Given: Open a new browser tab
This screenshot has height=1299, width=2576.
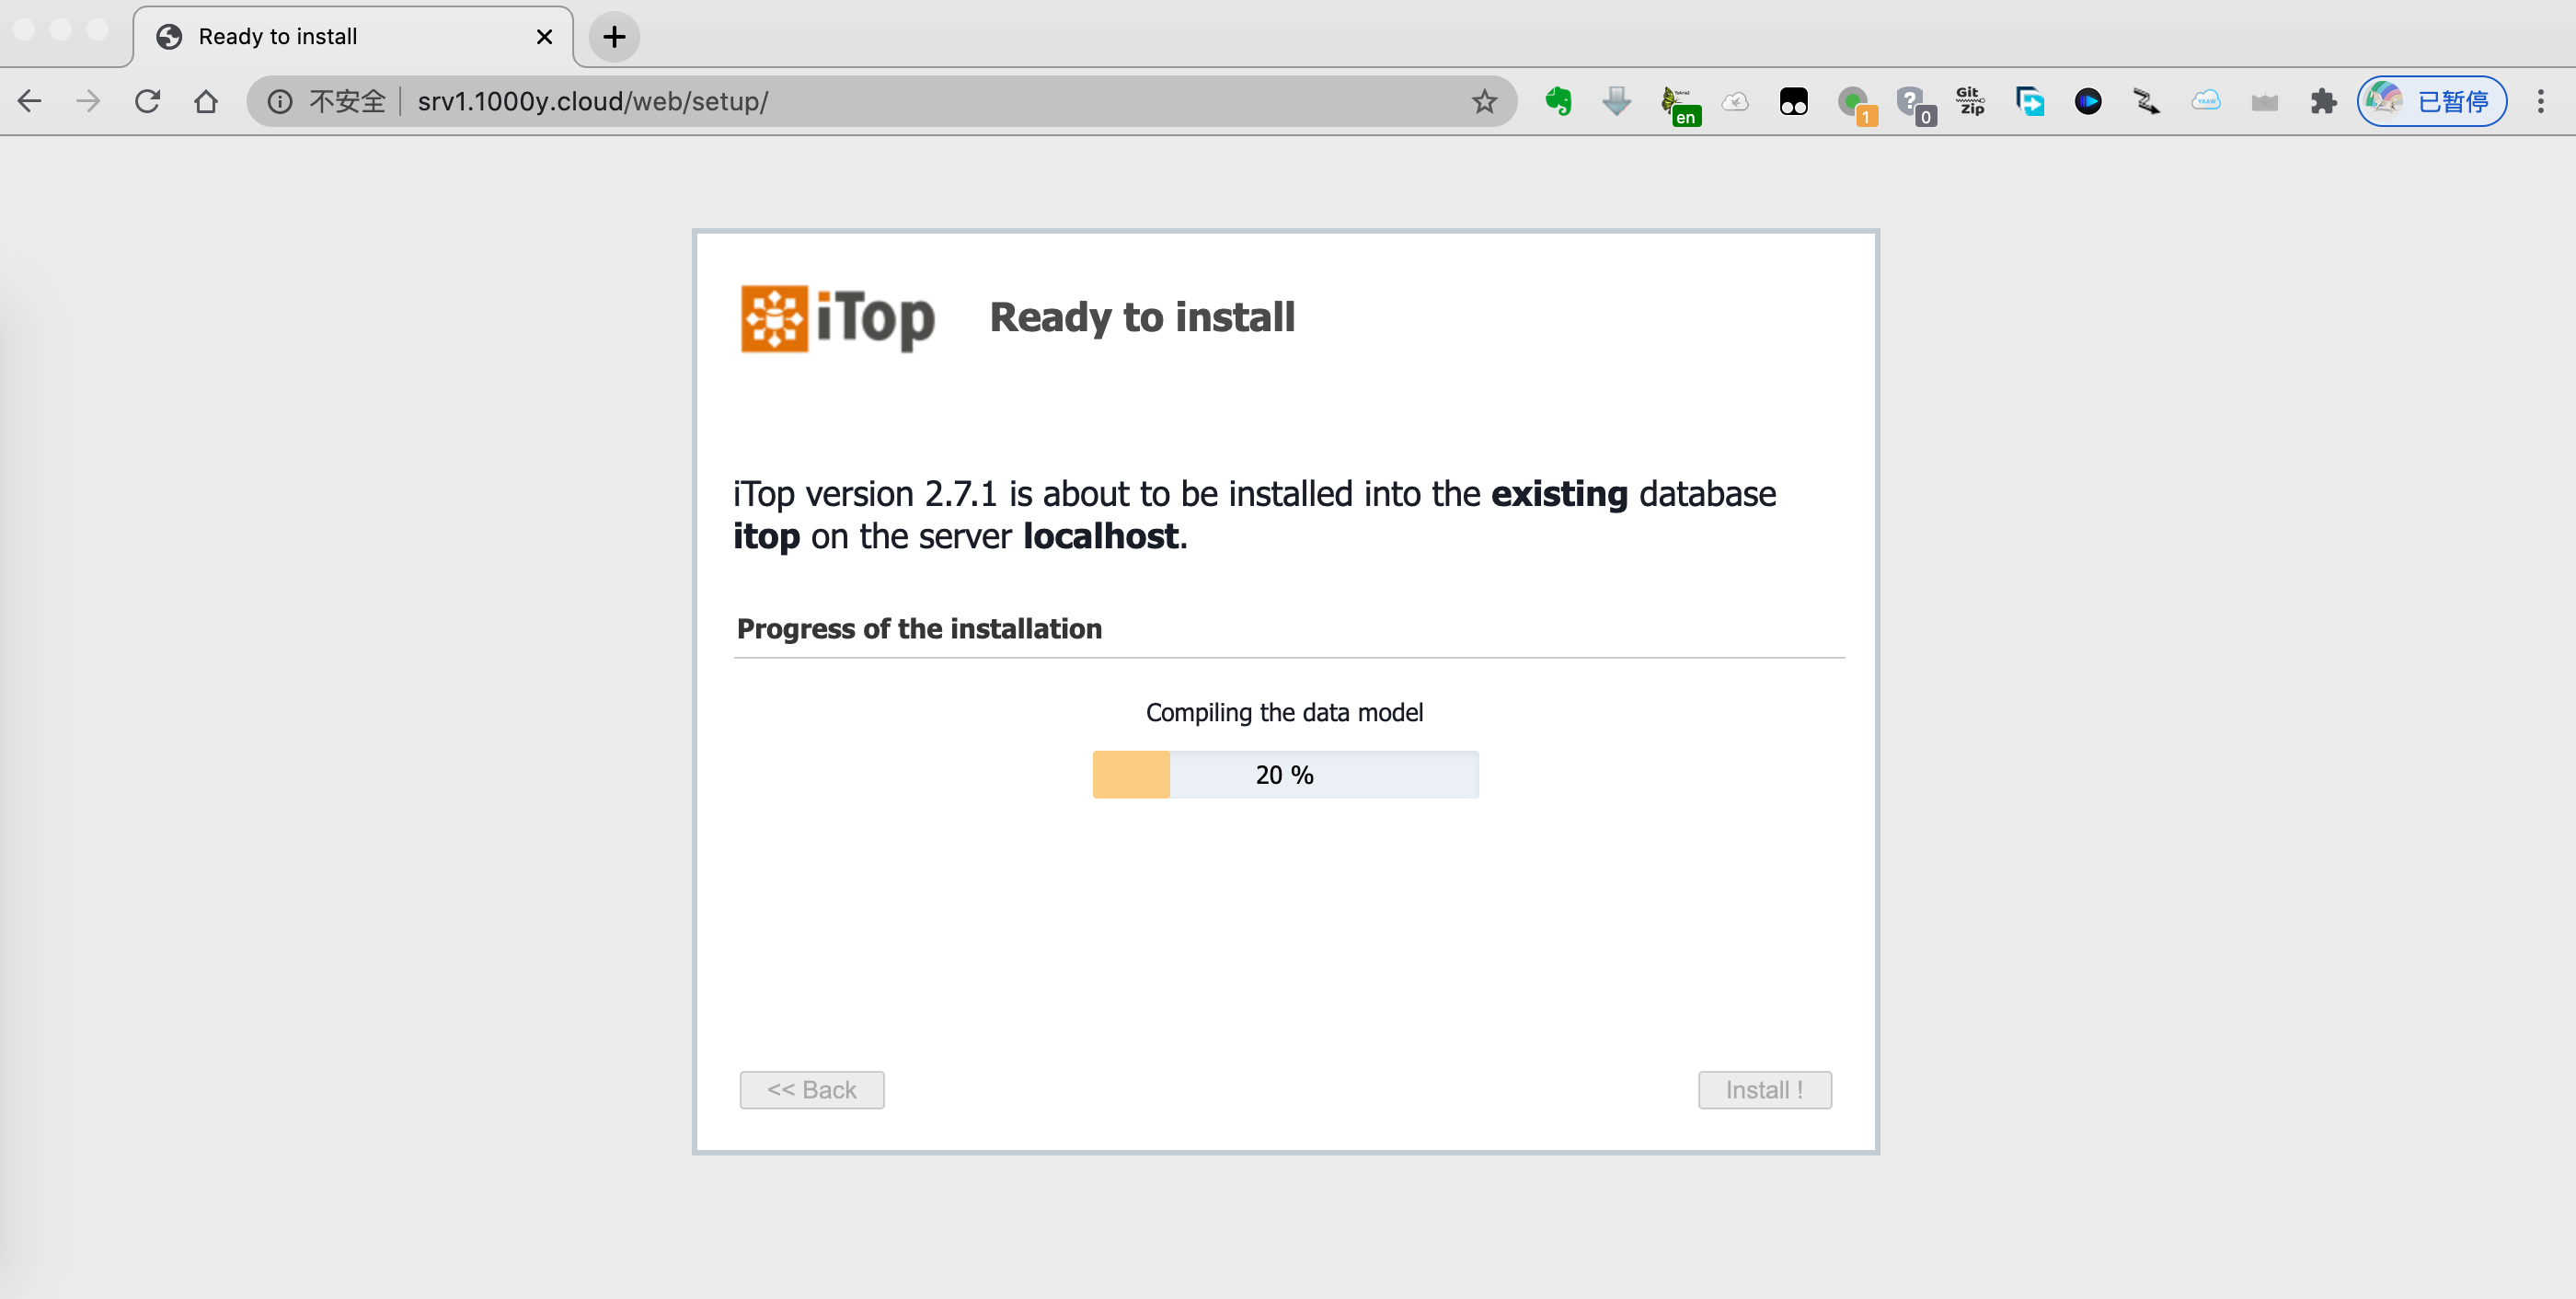Looking at the screenshot, I should click(x=614, y=37).
